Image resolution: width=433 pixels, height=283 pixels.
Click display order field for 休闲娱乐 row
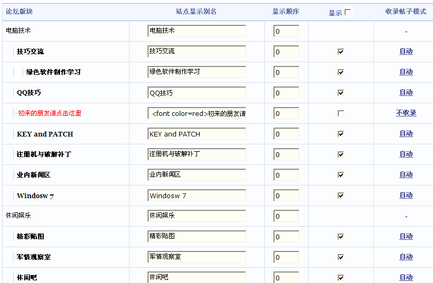click(287, 216)
